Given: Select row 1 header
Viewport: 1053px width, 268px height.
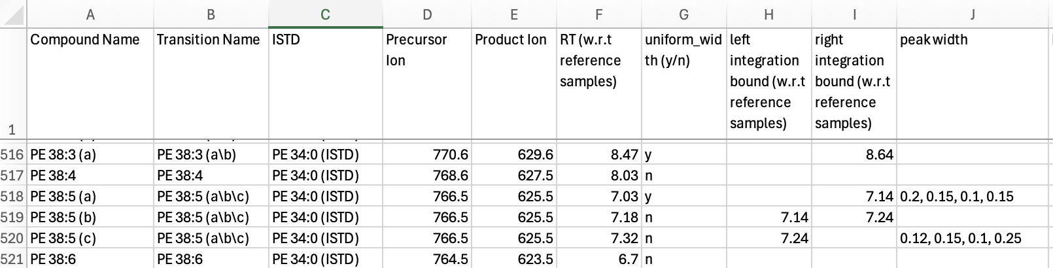Looking at the screenshot, I should 13,84.
